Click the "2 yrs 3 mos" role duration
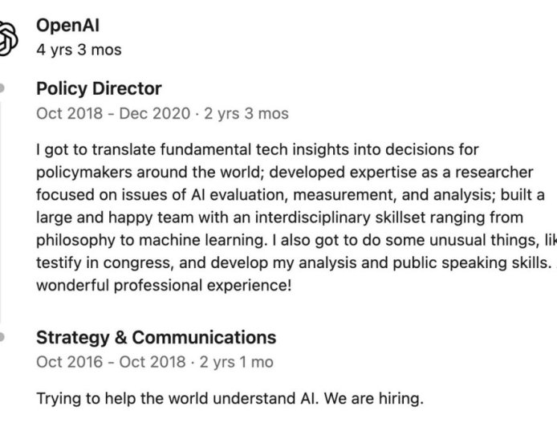This screenshot has height=427, width=557. click(246, 113)
